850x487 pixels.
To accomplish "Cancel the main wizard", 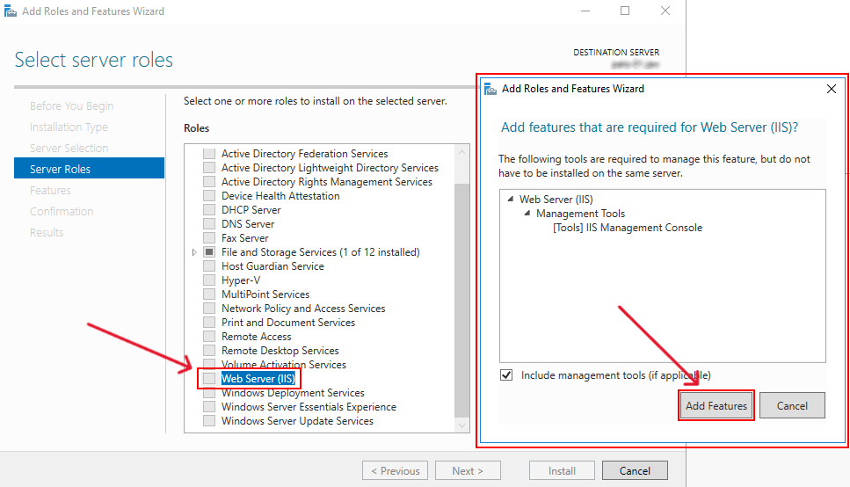I will pos(635,470).
